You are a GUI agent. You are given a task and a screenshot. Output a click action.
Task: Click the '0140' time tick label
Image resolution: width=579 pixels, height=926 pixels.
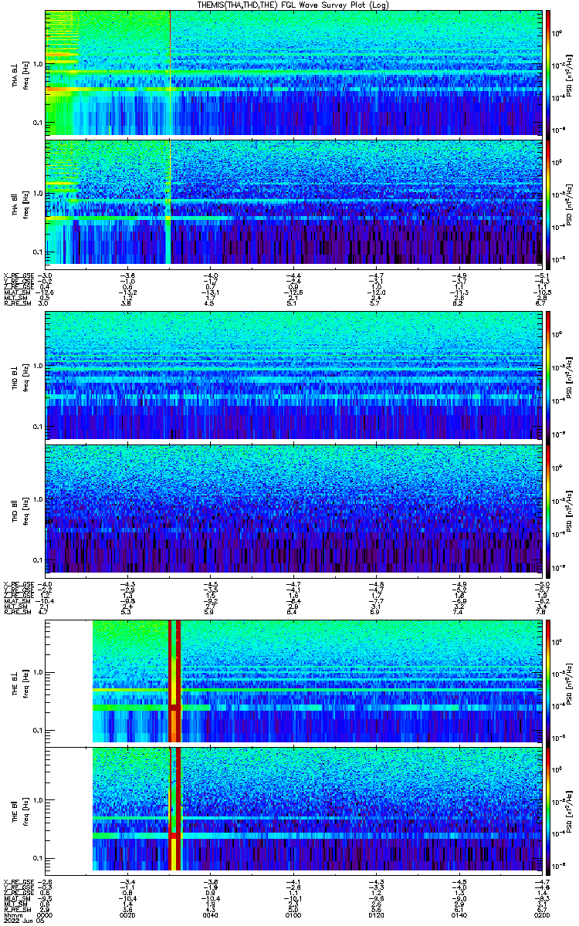[x=459, y=914]
